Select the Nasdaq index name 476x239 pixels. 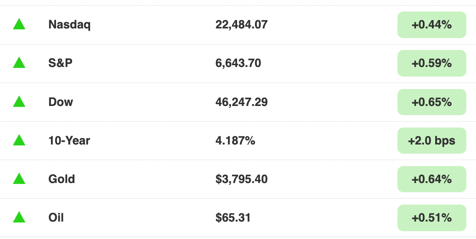(69, 24)
